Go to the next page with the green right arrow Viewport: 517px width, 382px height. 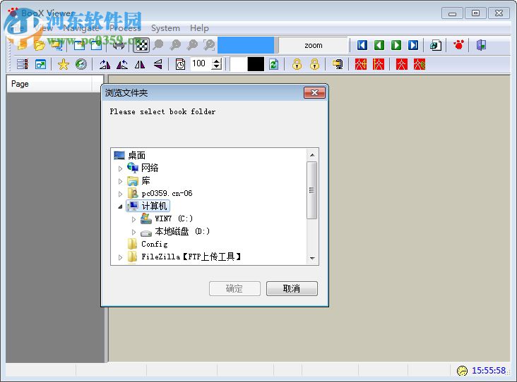pyautogui.click(x=396, y=45)
